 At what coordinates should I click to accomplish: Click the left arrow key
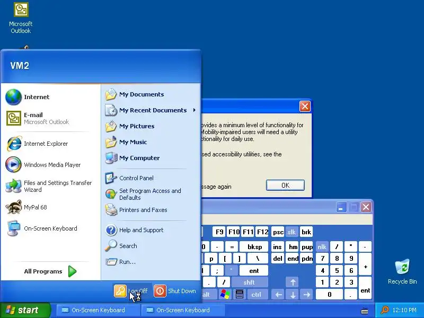pos(278,294)
